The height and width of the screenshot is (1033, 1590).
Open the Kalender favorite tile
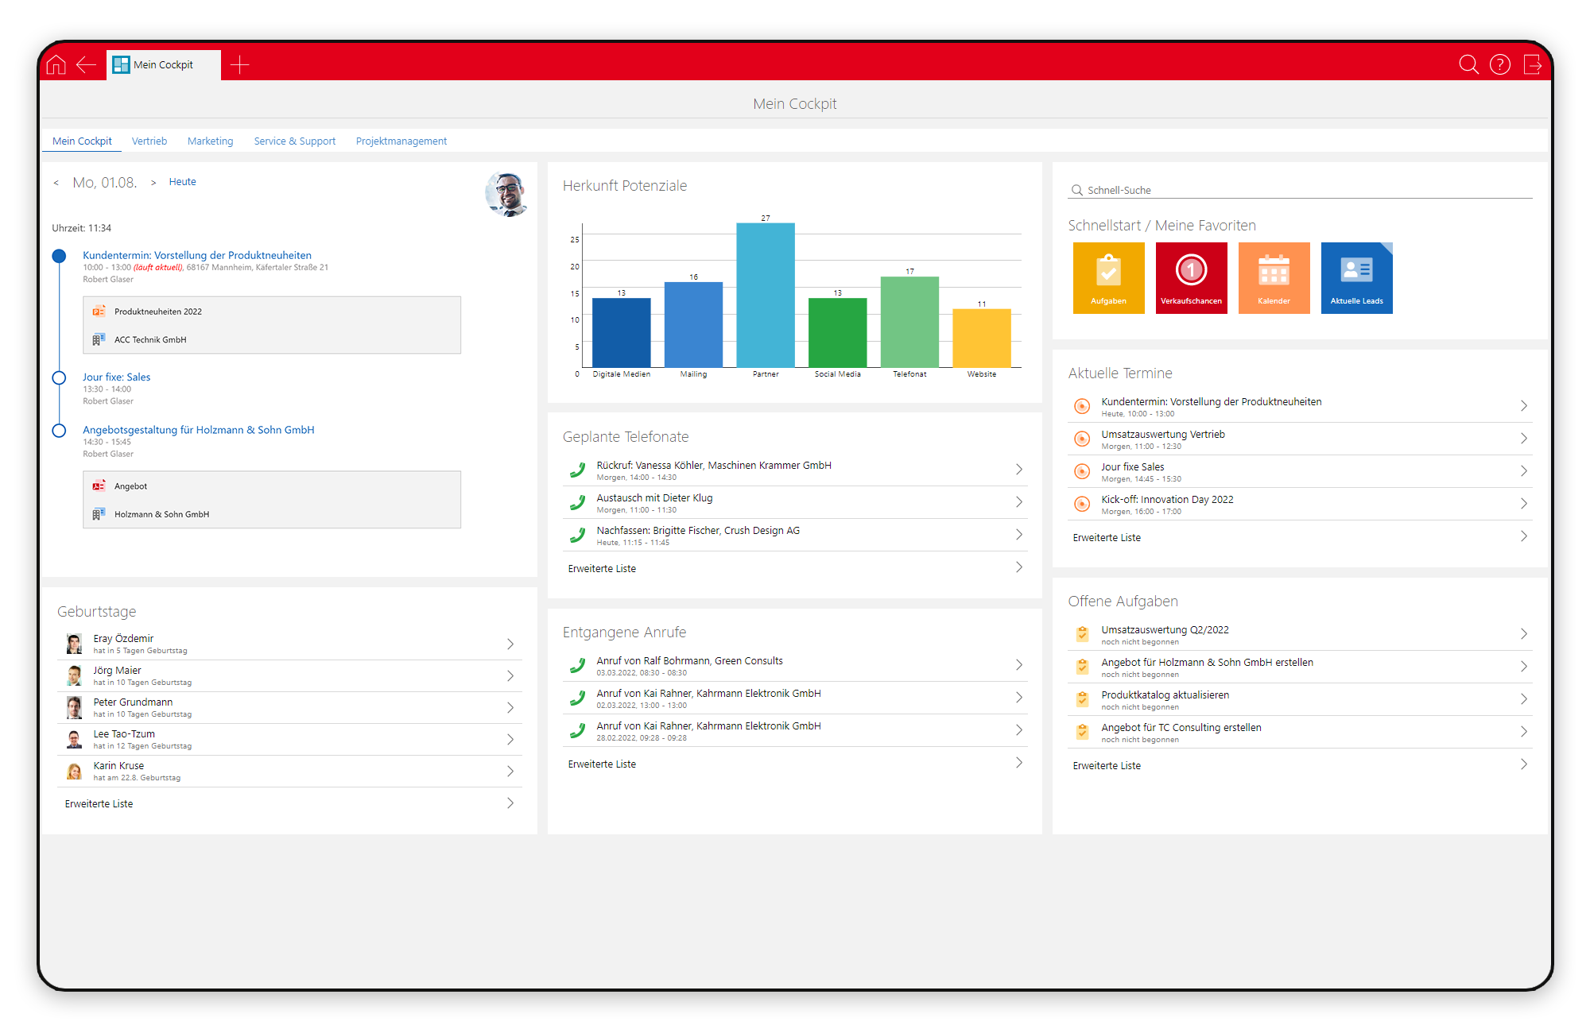coord(1274,277)
